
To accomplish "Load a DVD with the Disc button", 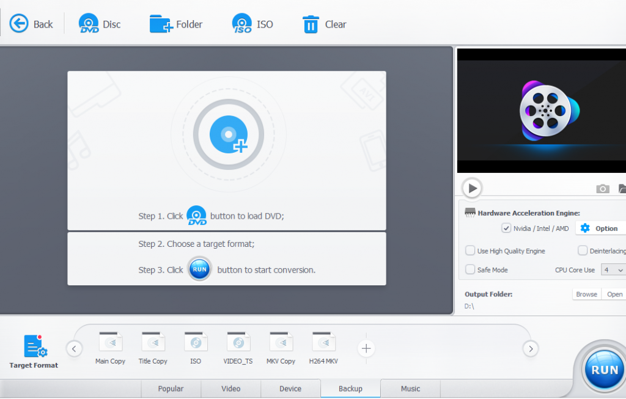I will 100,24.
